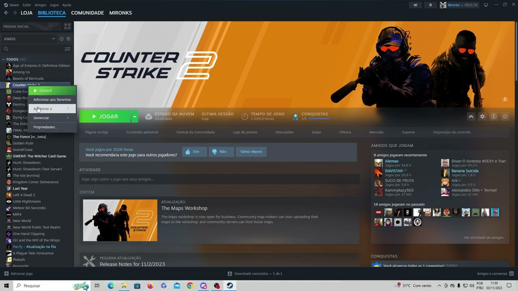This screenshot has width=518, height=291.
Task: Open The Maps Workshop news thumbnail
Action: (120, 220)
